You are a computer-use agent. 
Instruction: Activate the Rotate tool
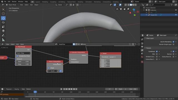(3, 22)
